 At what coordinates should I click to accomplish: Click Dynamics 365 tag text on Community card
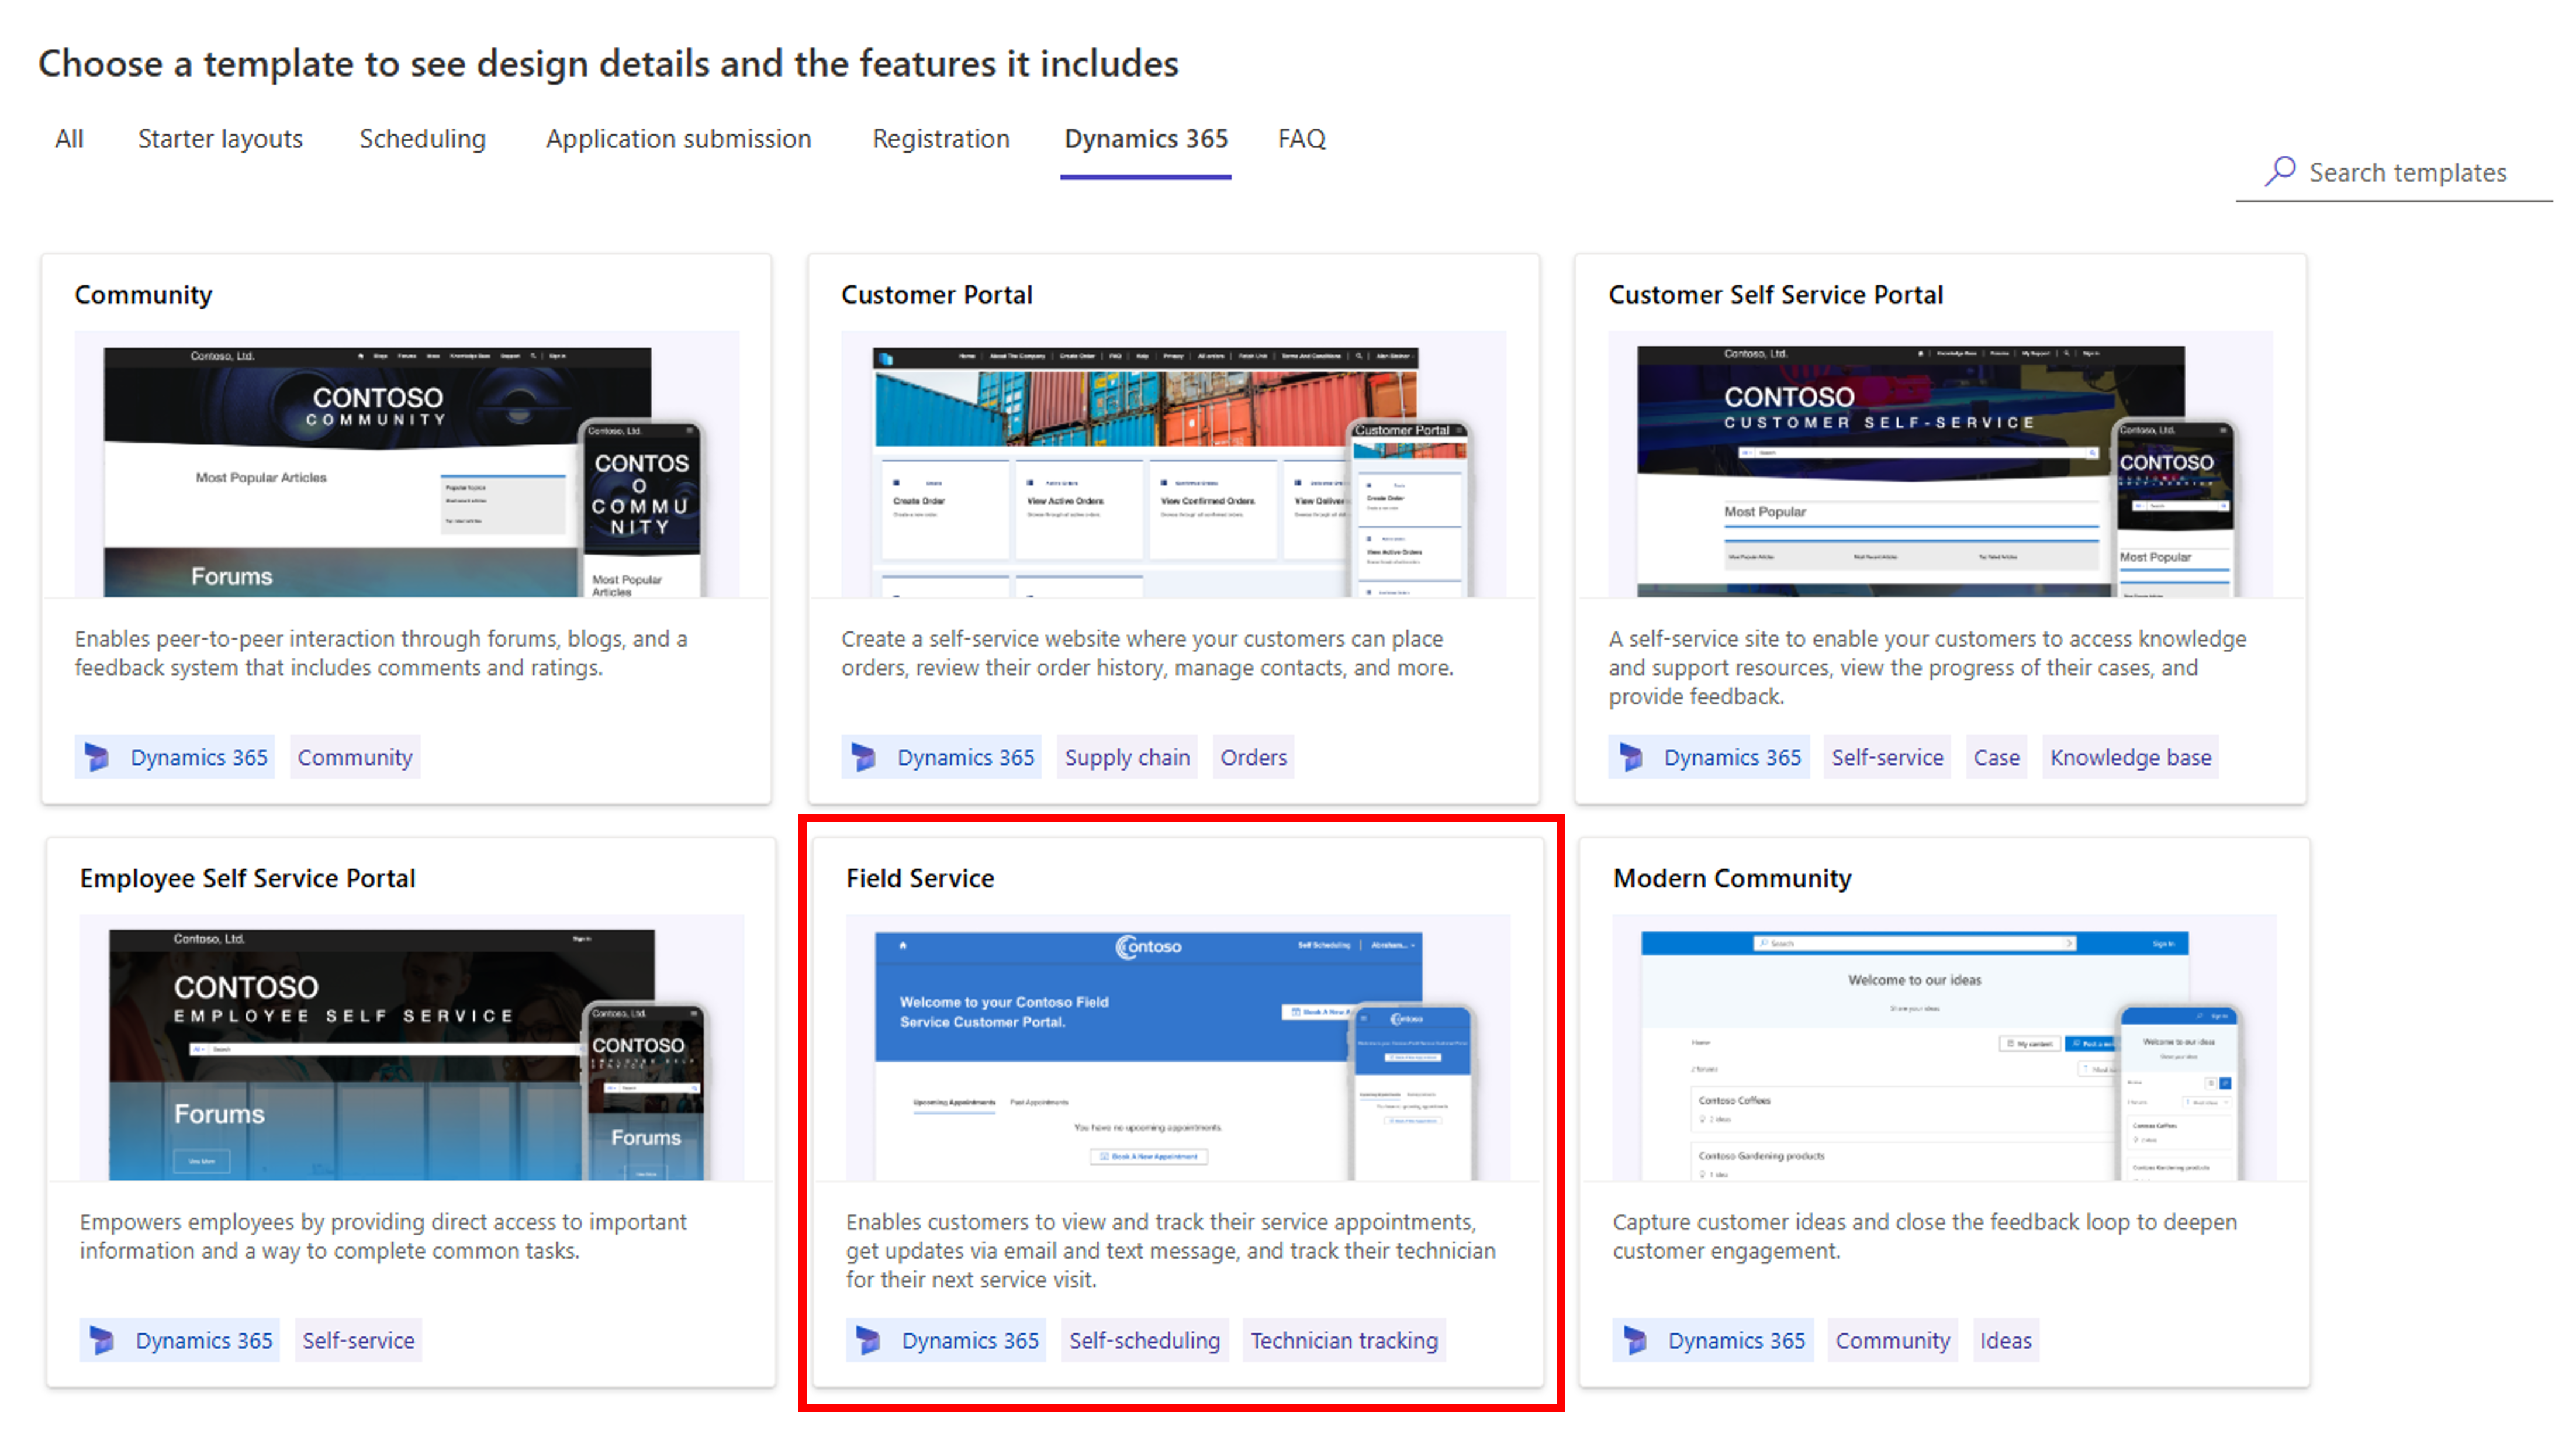click(x=199, y=757)
